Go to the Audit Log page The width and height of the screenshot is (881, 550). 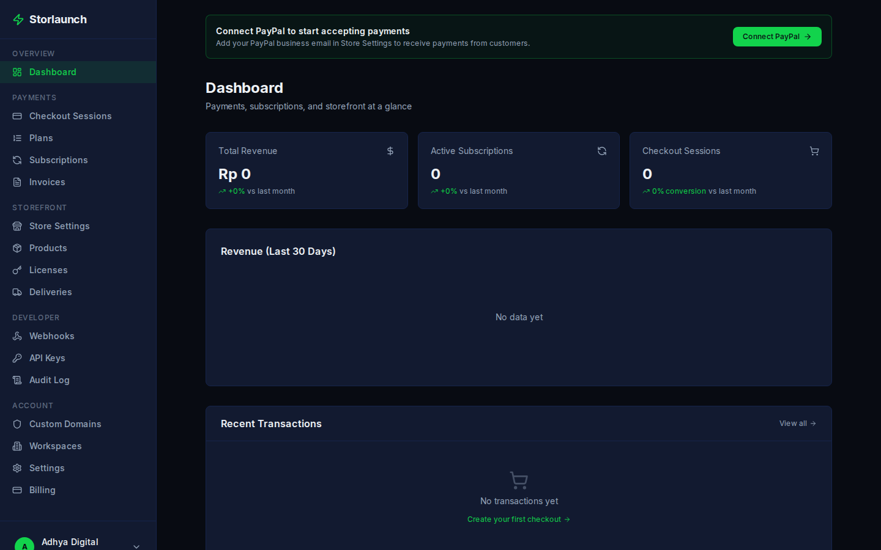49,380
